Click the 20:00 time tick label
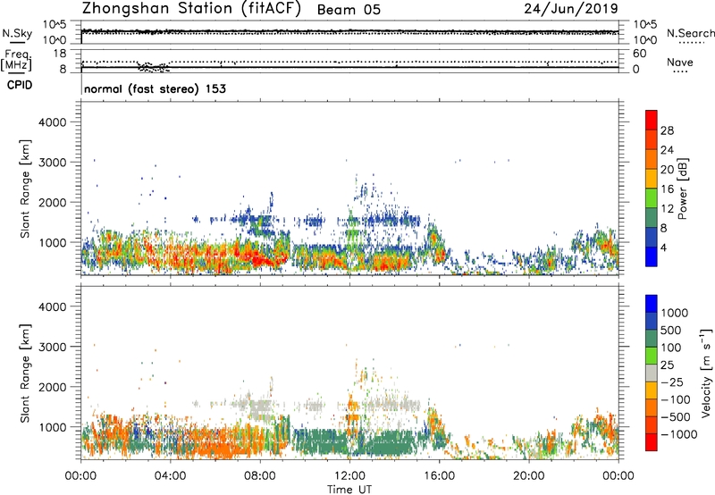 pos(528,476)
